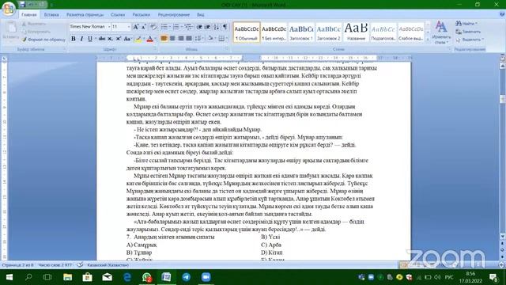
Task: Open the Line spacing button
Action: pos(198,39)
